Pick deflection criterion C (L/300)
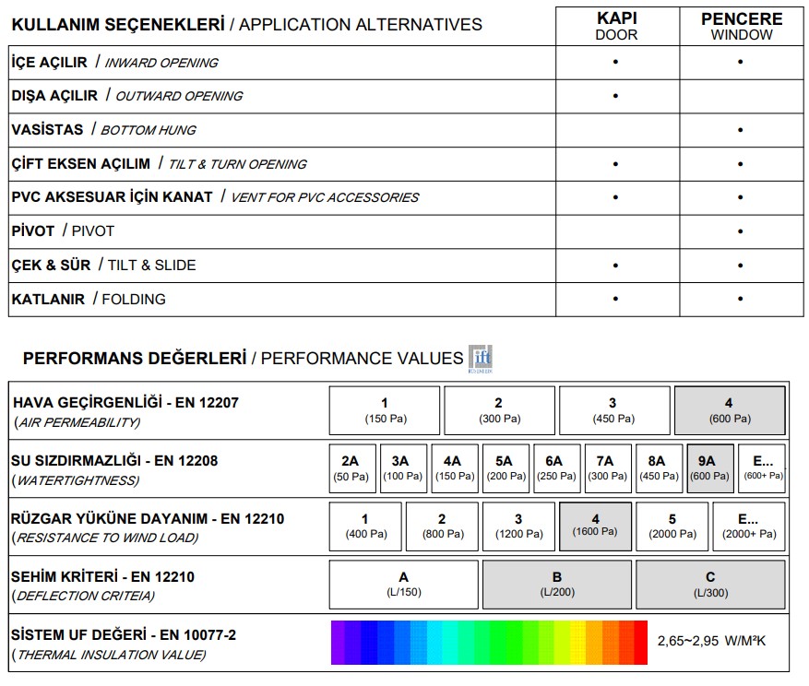This screenshot has height=686, width=809. pyautogui.click(x=710, y=585)
